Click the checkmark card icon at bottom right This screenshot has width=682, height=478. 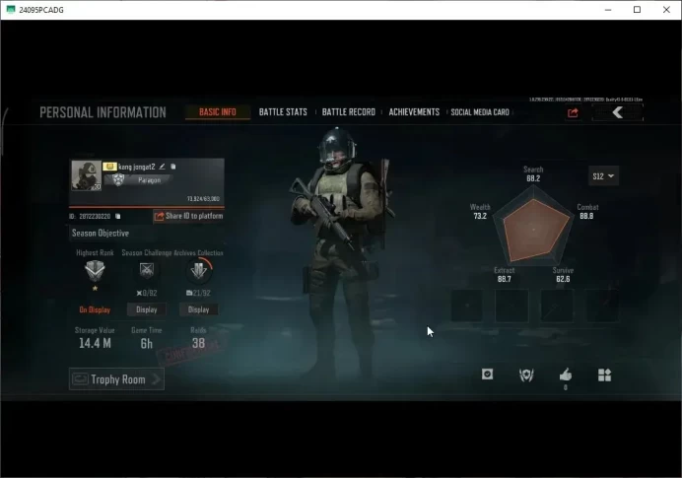click(488, 375)
